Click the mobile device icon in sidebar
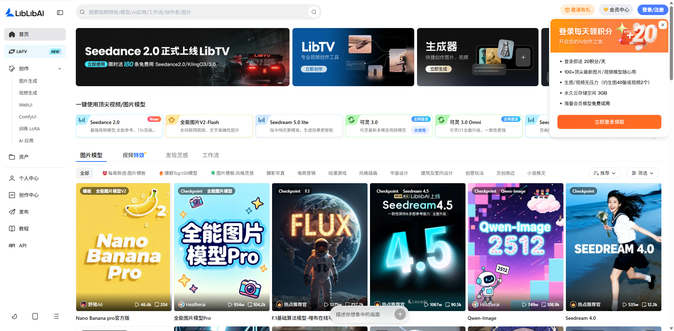Image resolution: width=674 pixels, height=331 pixels. click(35, 316)
